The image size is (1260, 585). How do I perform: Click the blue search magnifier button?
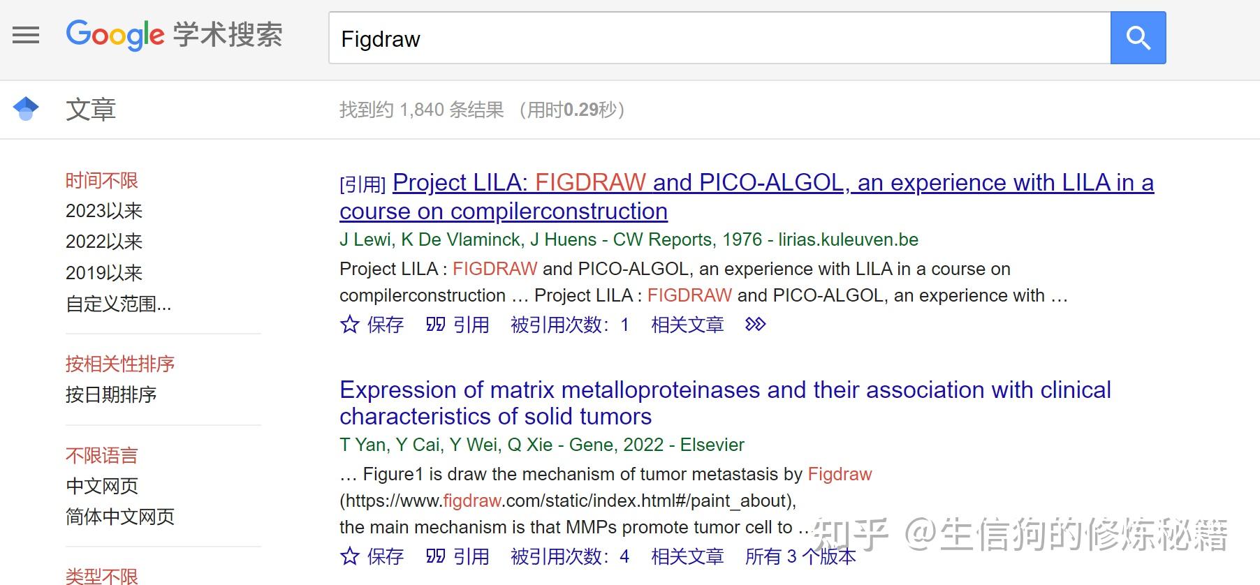tap(1138, 38)
